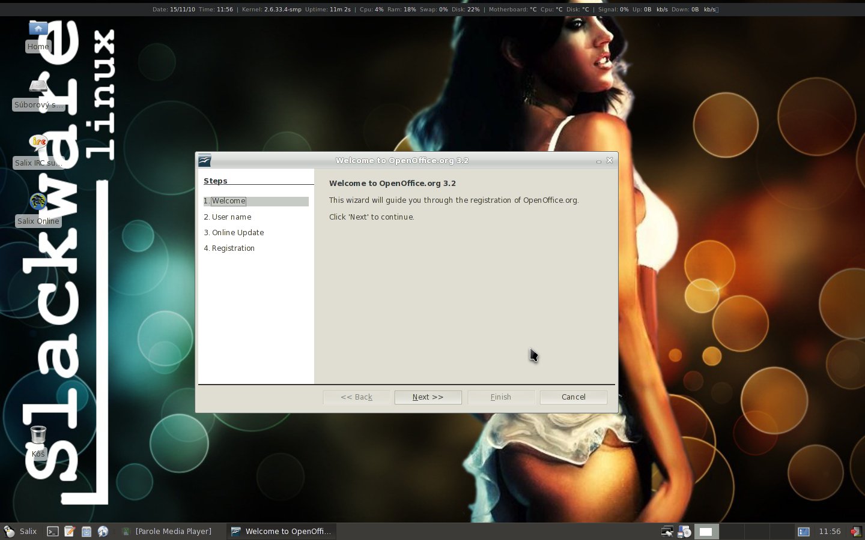Click the disabled Finish button
The width and height of the screenshot is (865, 540).
(501, 397)
